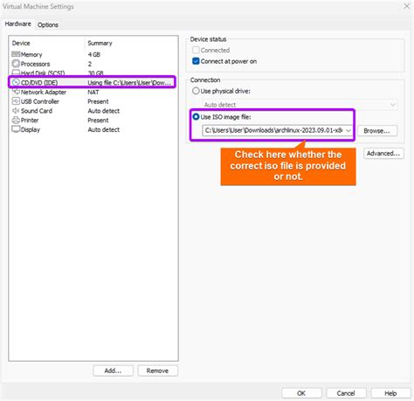Click the CD/DVD (IDE) disc icon
414x401 pixels.
coord(16,82)
